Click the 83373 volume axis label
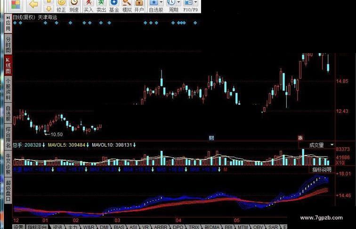Image resolution: width=356 pixels, height=229 pixels. coord(343,149)
